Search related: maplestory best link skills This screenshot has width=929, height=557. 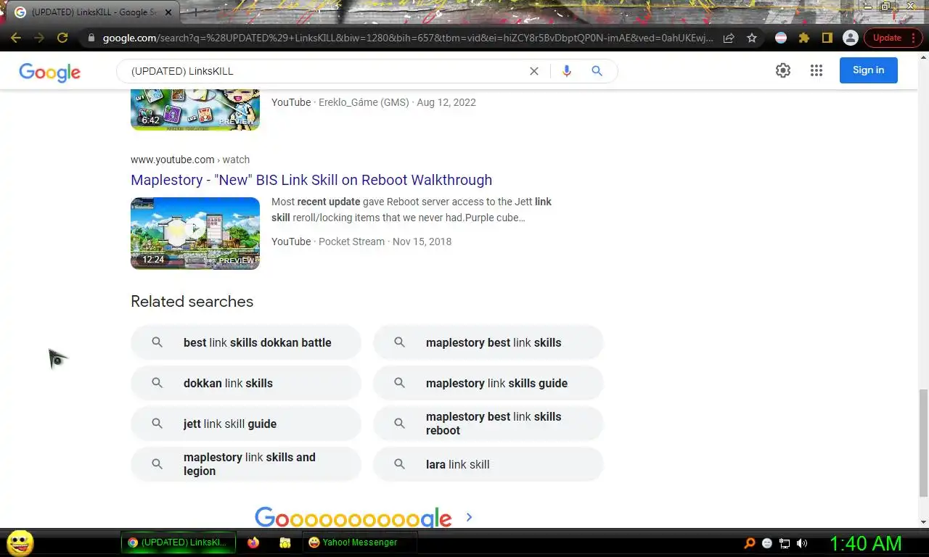pyautogui.click(x=488, y=342)
